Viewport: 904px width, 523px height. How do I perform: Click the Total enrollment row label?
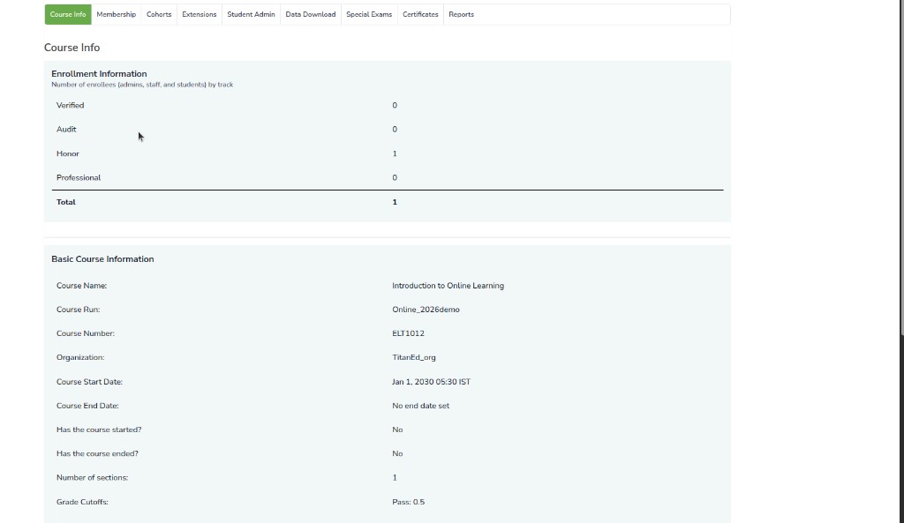click(x=65, y=202)
